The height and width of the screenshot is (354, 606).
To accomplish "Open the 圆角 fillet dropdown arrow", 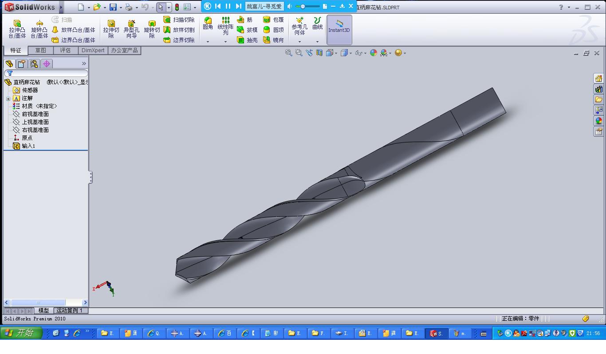I will pos(208,42).
